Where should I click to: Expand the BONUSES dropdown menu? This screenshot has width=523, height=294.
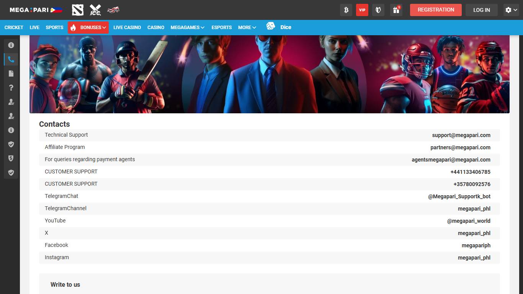pyautogui.click(x=88, y=28)
